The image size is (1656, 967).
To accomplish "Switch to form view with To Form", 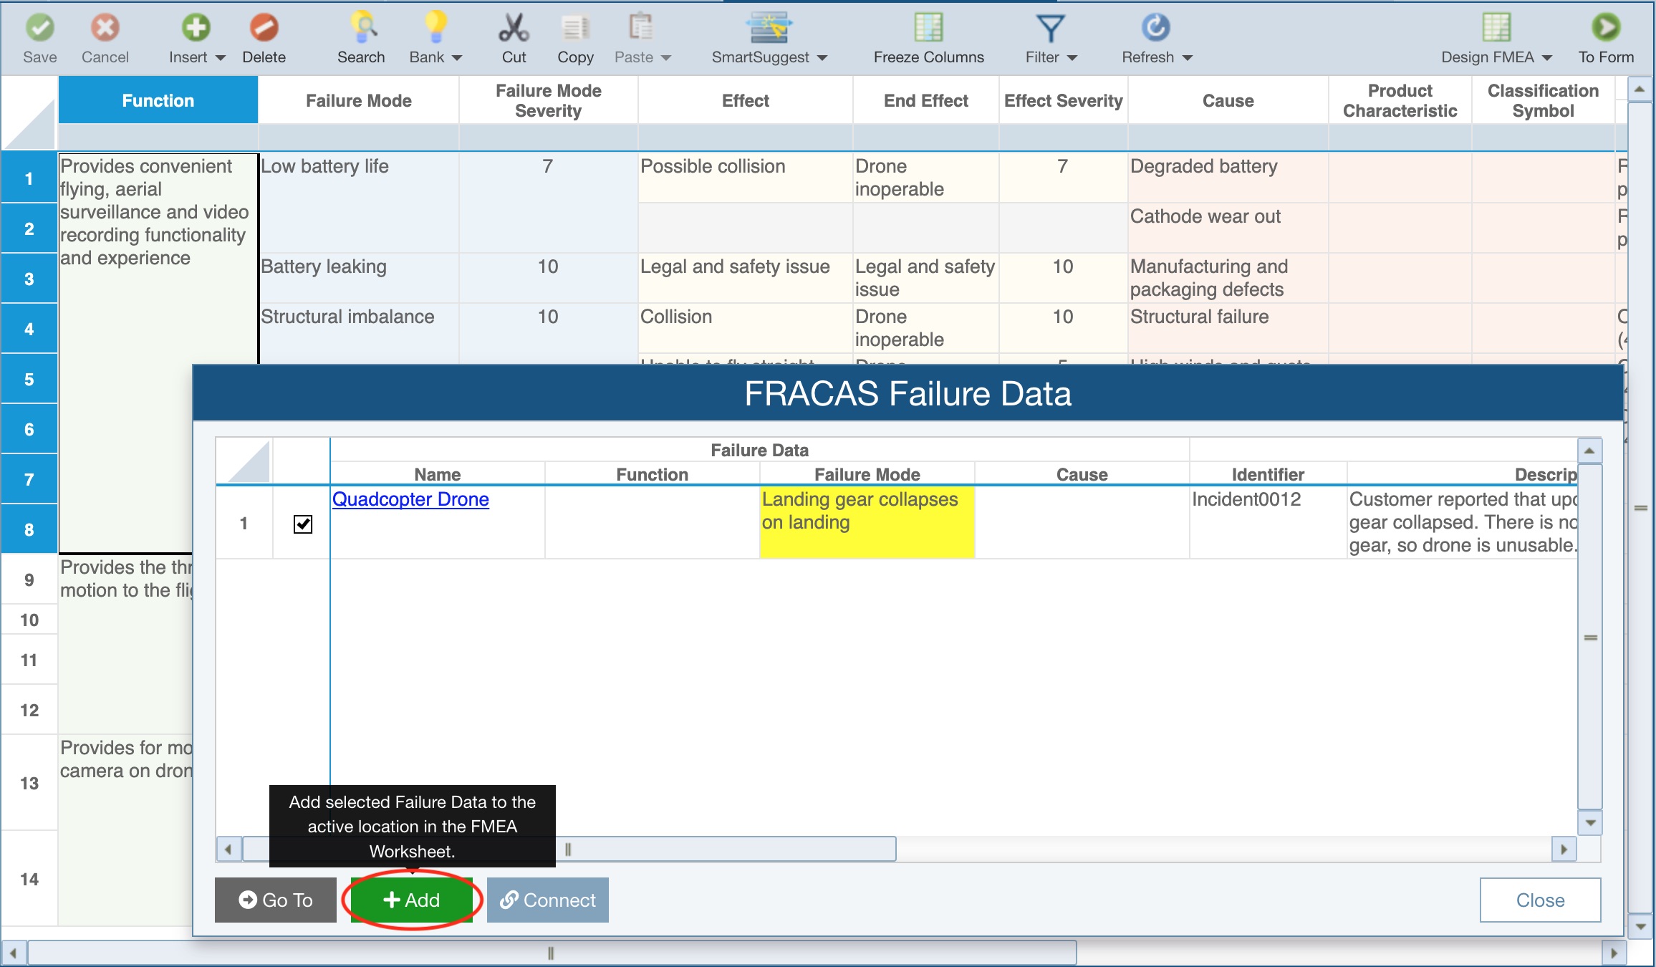I will [1605, 29].
